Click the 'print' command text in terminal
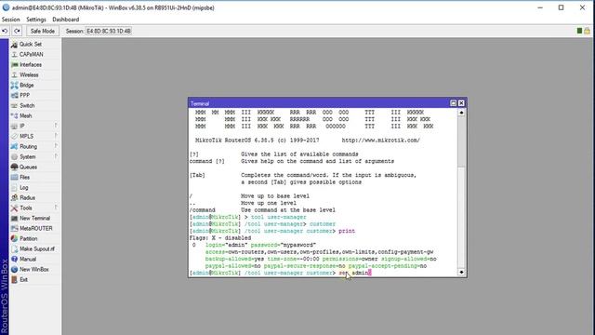This screenshot has height=335, width=595. [x=347, y=231]
